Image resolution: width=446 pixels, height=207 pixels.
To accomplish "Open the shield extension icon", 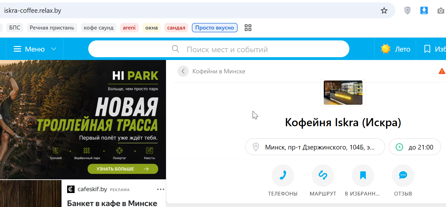I will point(407,11).
